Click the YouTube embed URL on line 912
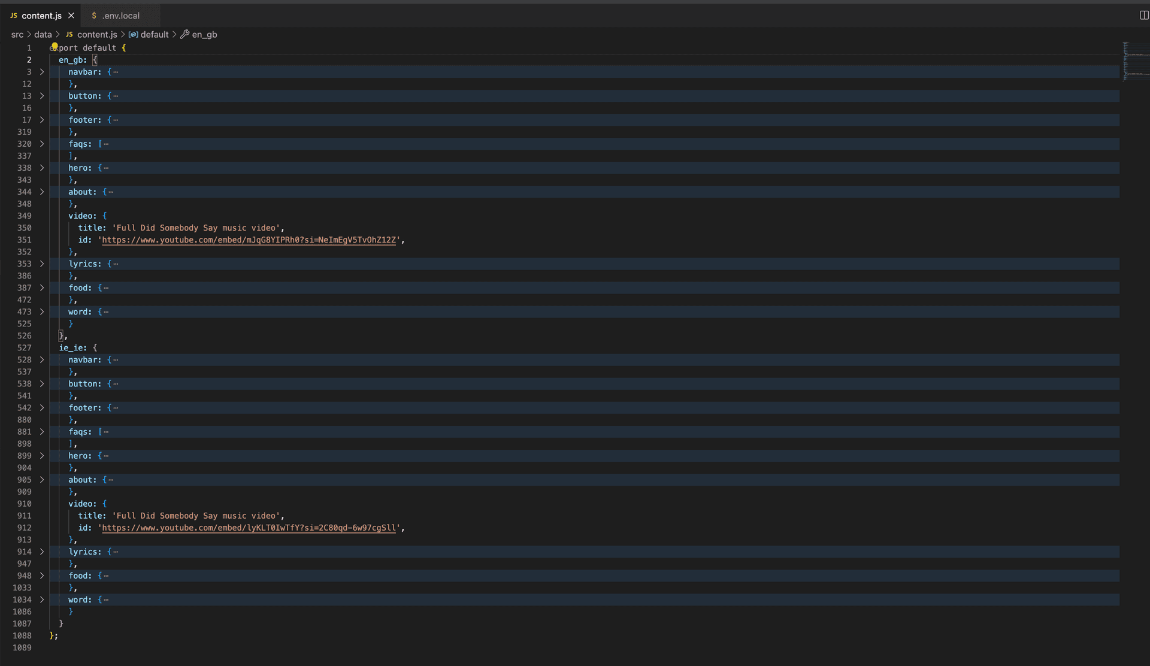The image size is (1150, 666). coord(250,527)
